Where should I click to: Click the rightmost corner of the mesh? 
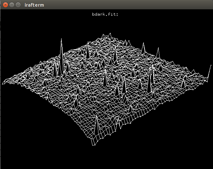pyautogui.click(x=210, y=67)
